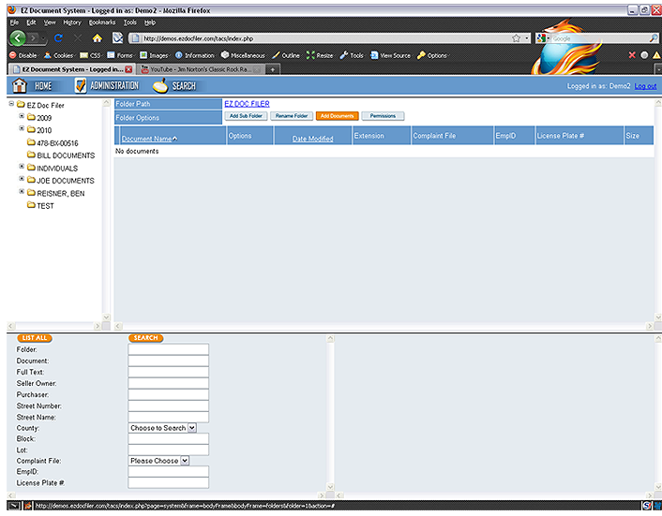
Task: Collapse the EZ Doc Filer root node
Action: tap(11, 103)
